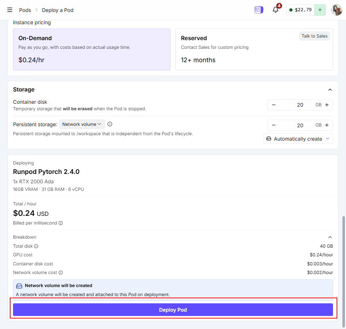Image resolution: width=346 pixels, height=329 pixels.
Task: Open the Network volume dropdown
Action: pyautogui.click(x=82, y=124)
